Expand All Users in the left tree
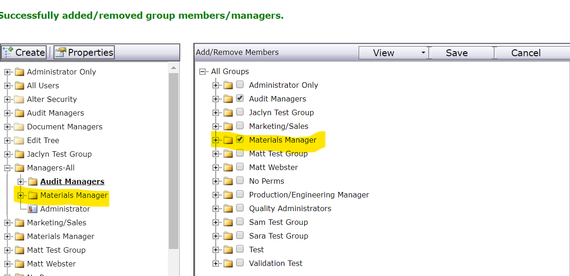570x276 pixels. (7, 86)
